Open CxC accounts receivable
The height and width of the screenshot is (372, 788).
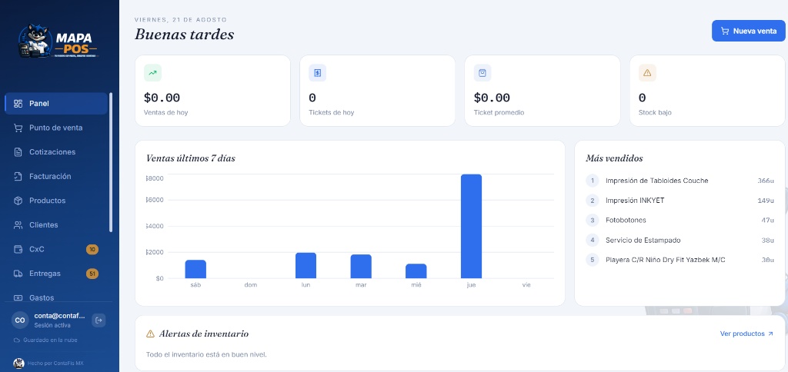[56, 249]
